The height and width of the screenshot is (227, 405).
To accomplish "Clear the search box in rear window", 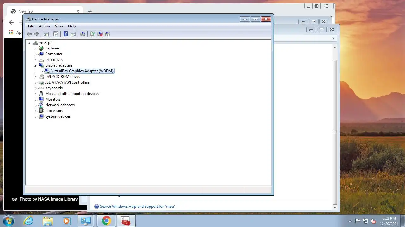I will click(333, 38).
